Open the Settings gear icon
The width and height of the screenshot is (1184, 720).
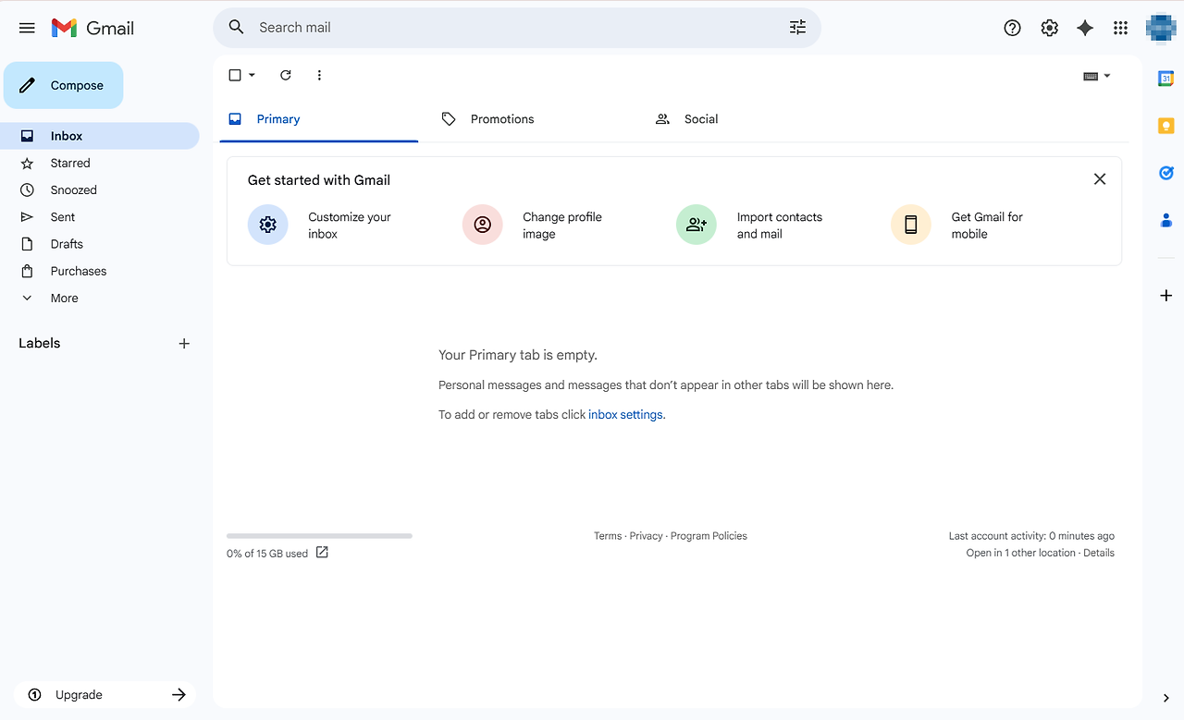tap(1049, 28)
